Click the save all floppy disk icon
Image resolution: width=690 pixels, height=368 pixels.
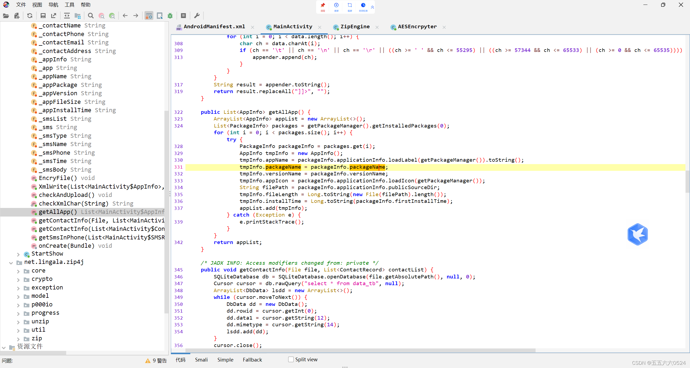click(x=43, y=16)
